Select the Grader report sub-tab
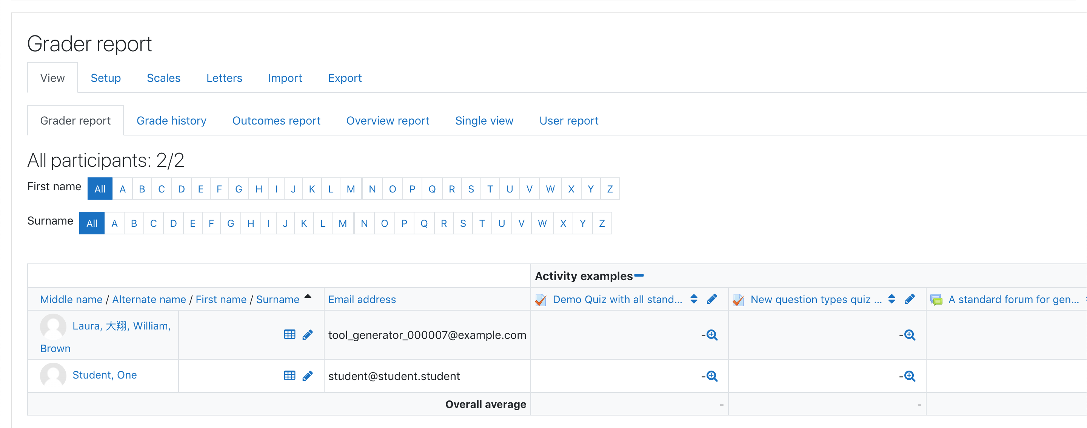This screenshot has height=428, width=1087. point(75,121)
